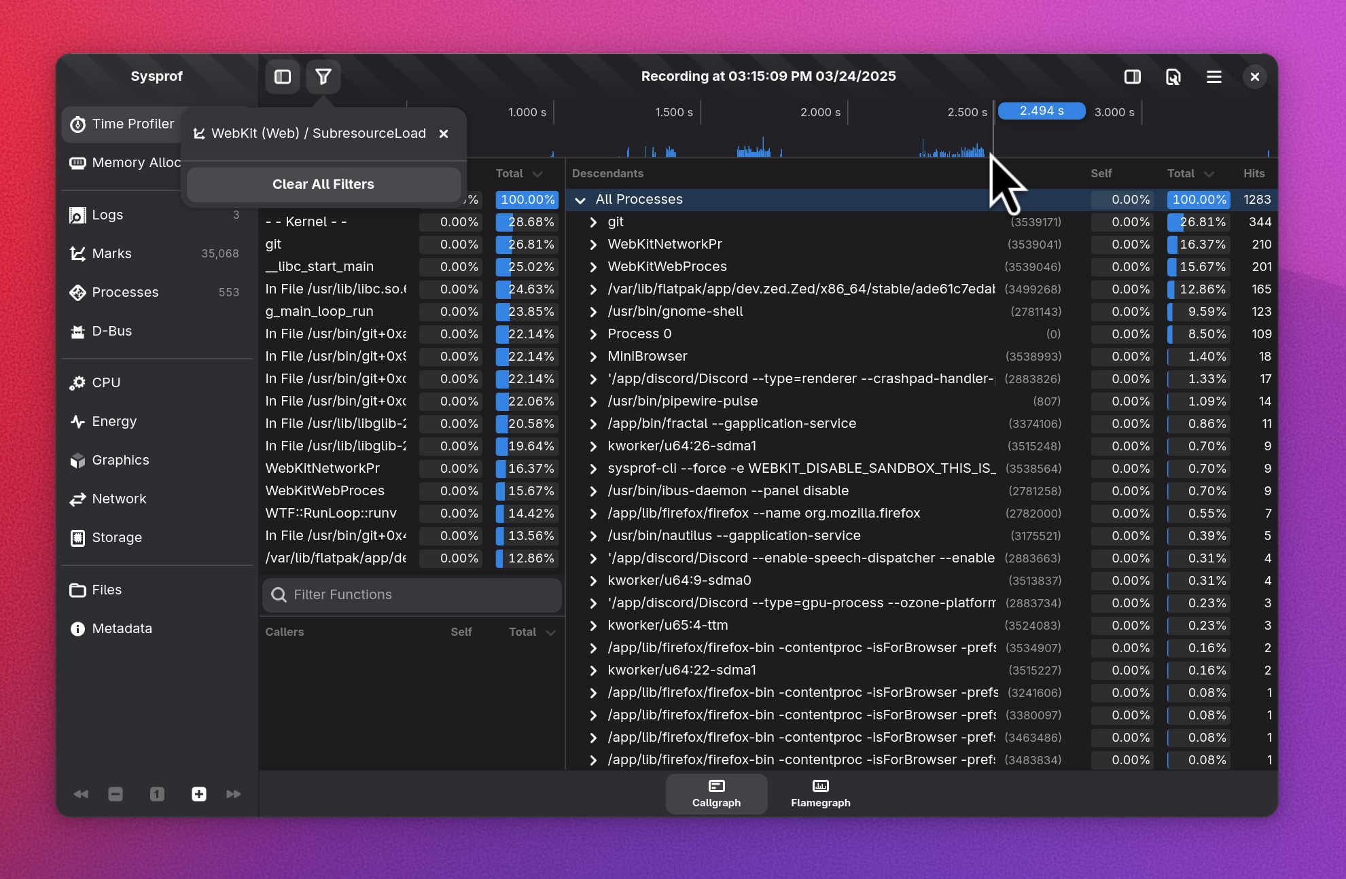The image size is (1346, 879).
Task: Expand the kworker/u64:26-sdma1 row
Action: 593,446
